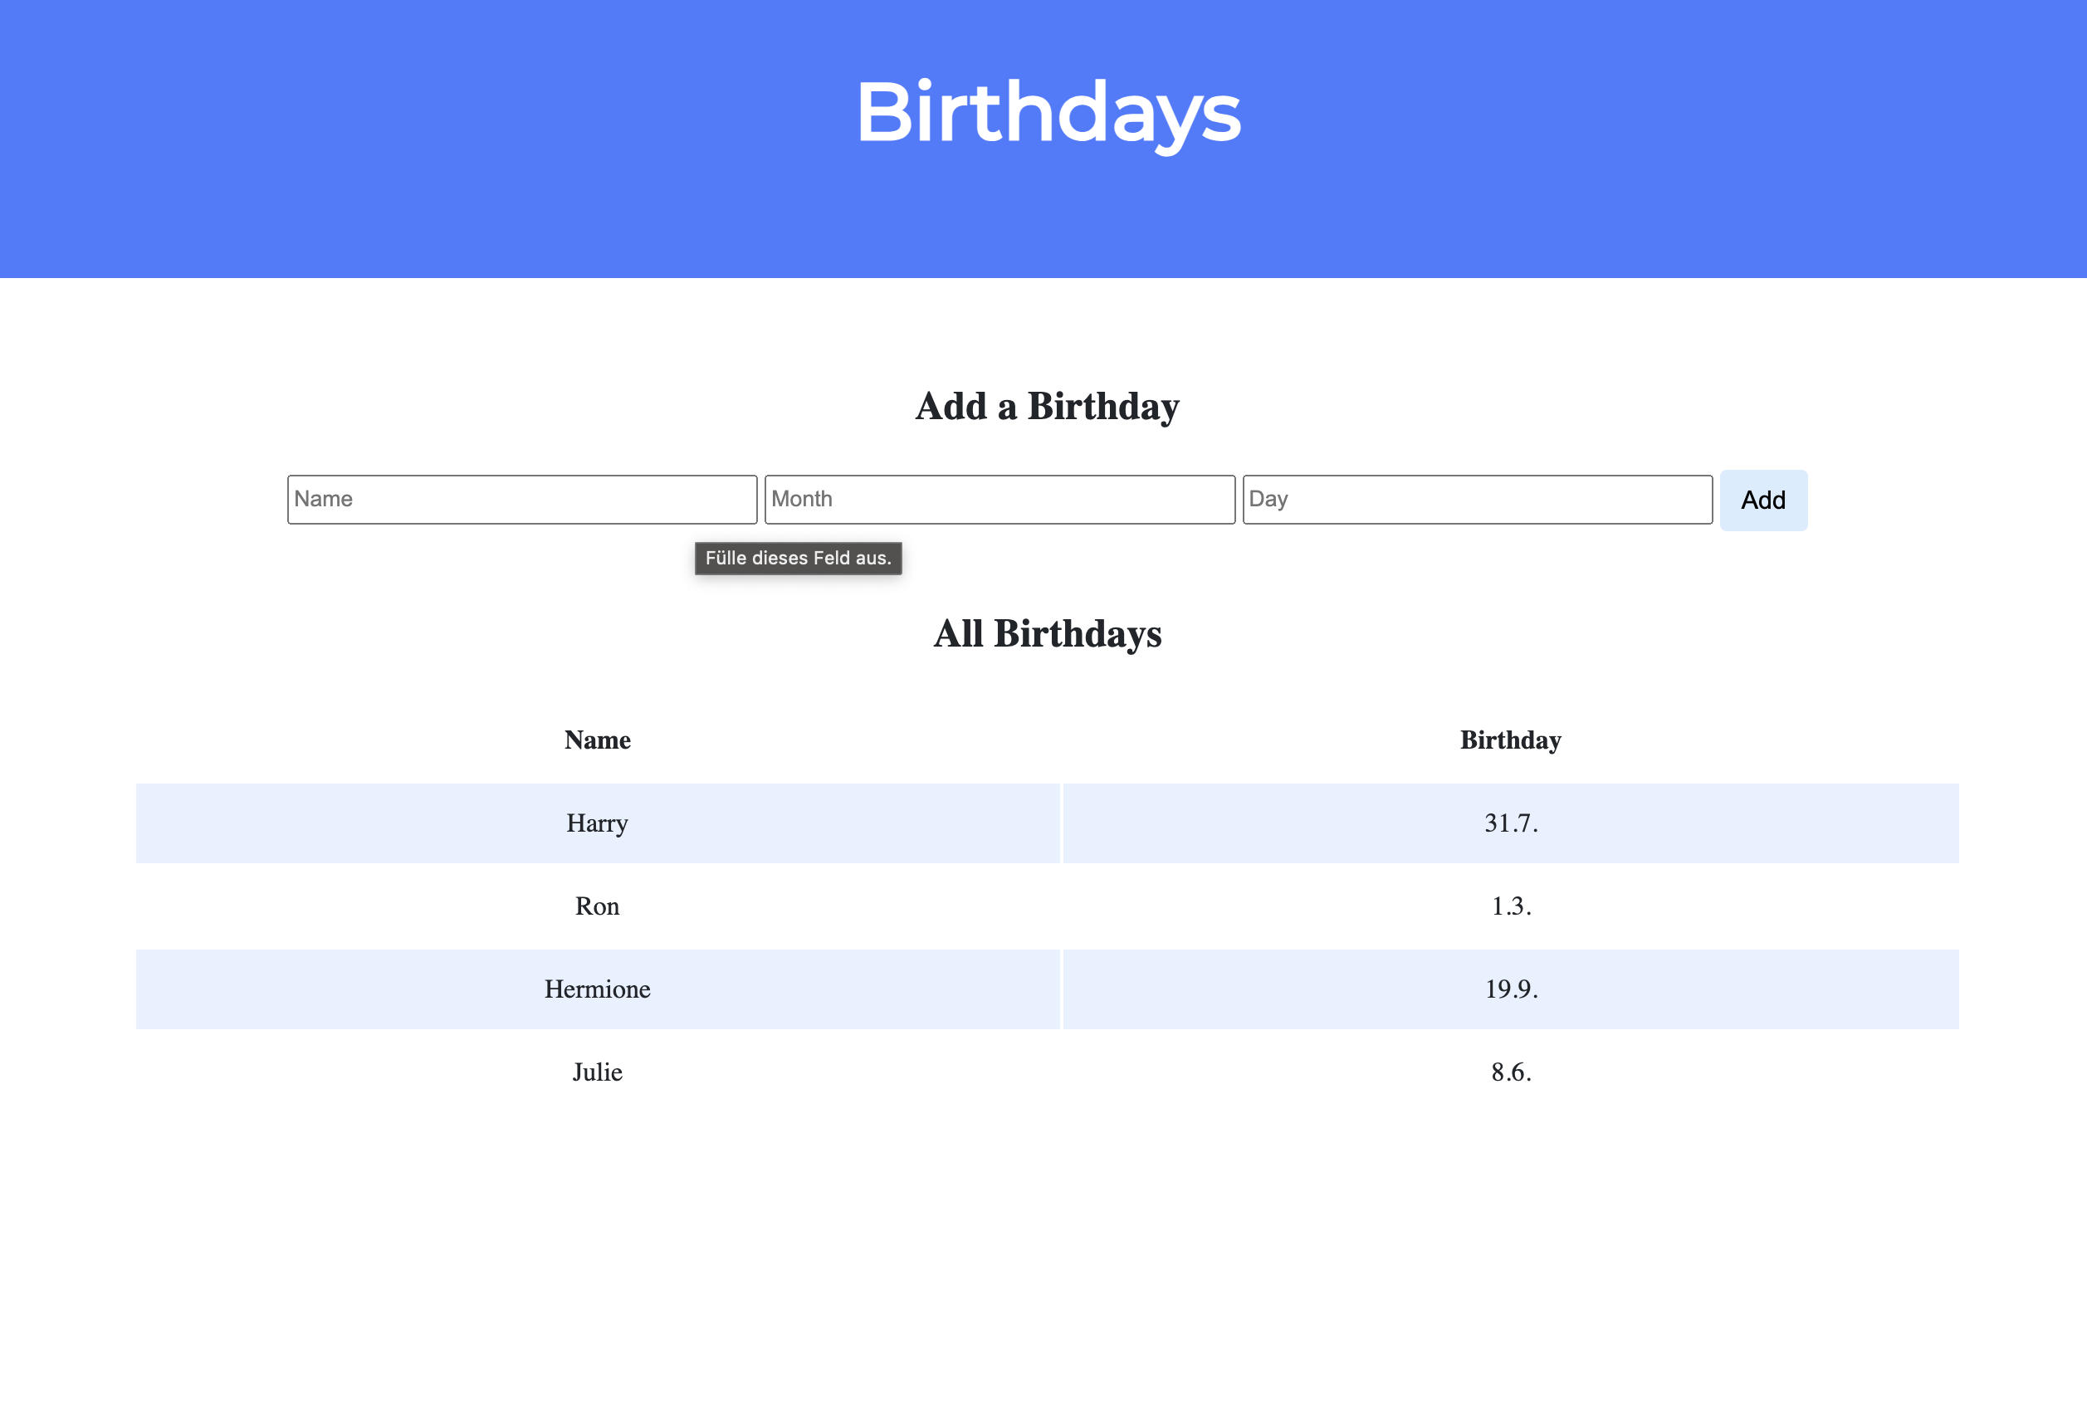Select the 19.9. birthday cell
The height and width of the screenshot is (1421, 2087).
(x=1511, y=989)
